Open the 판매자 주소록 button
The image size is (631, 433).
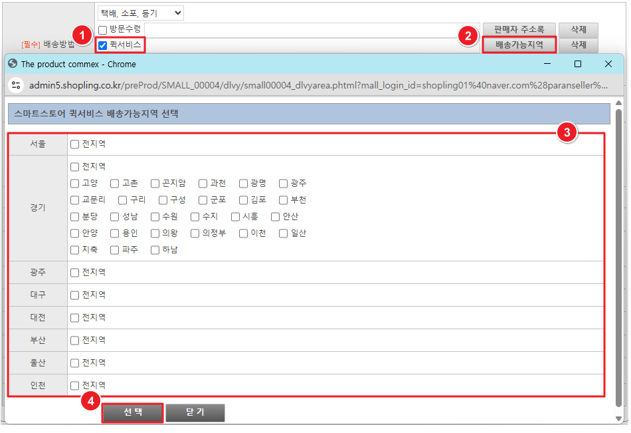(519, 30)
